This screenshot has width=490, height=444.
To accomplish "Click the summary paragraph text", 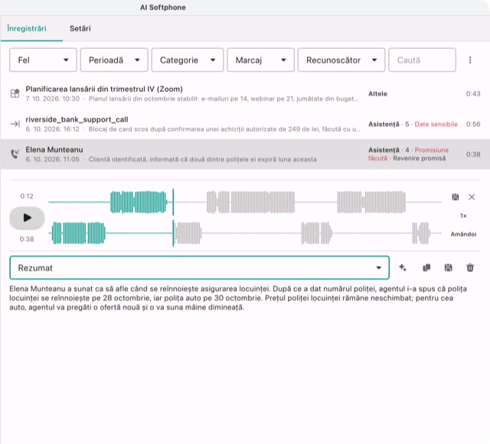I will pos(238,298).
